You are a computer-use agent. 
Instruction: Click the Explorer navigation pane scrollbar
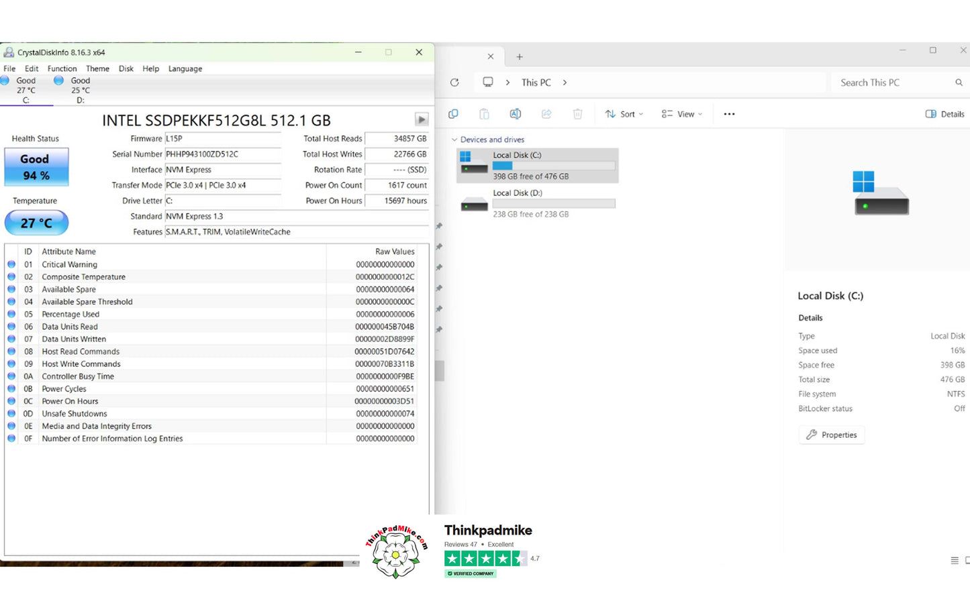point(440,371)
